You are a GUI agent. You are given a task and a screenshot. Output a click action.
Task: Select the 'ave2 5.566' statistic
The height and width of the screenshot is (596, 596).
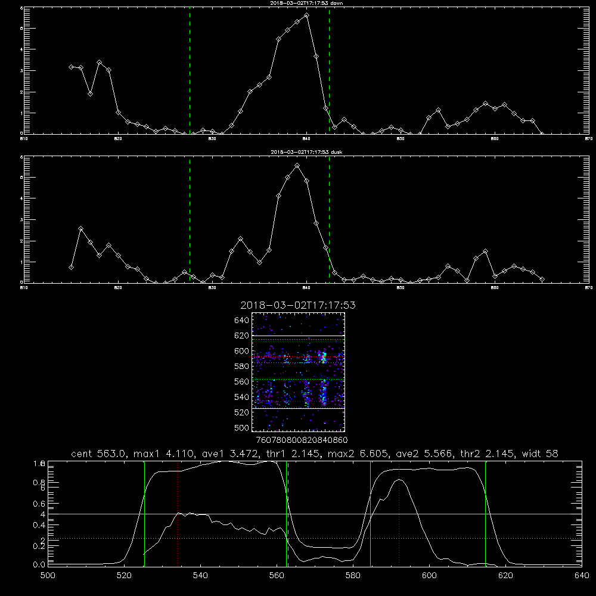424,454
